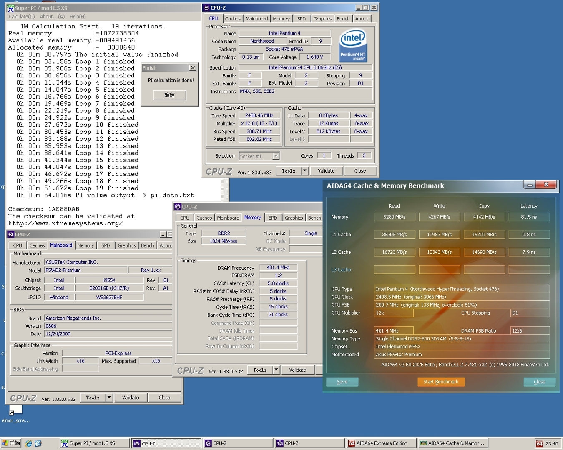This screenshot has width=563, height=450.
Task: Switch to SPD tab in top CPU-Z window
Action: [x=301, y=19]
